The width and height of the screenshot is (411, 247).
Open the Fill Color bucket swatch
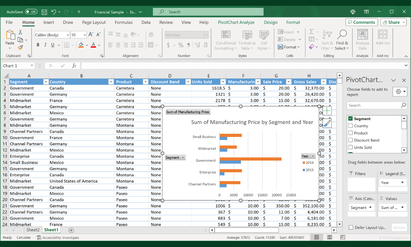pos(81,45)
